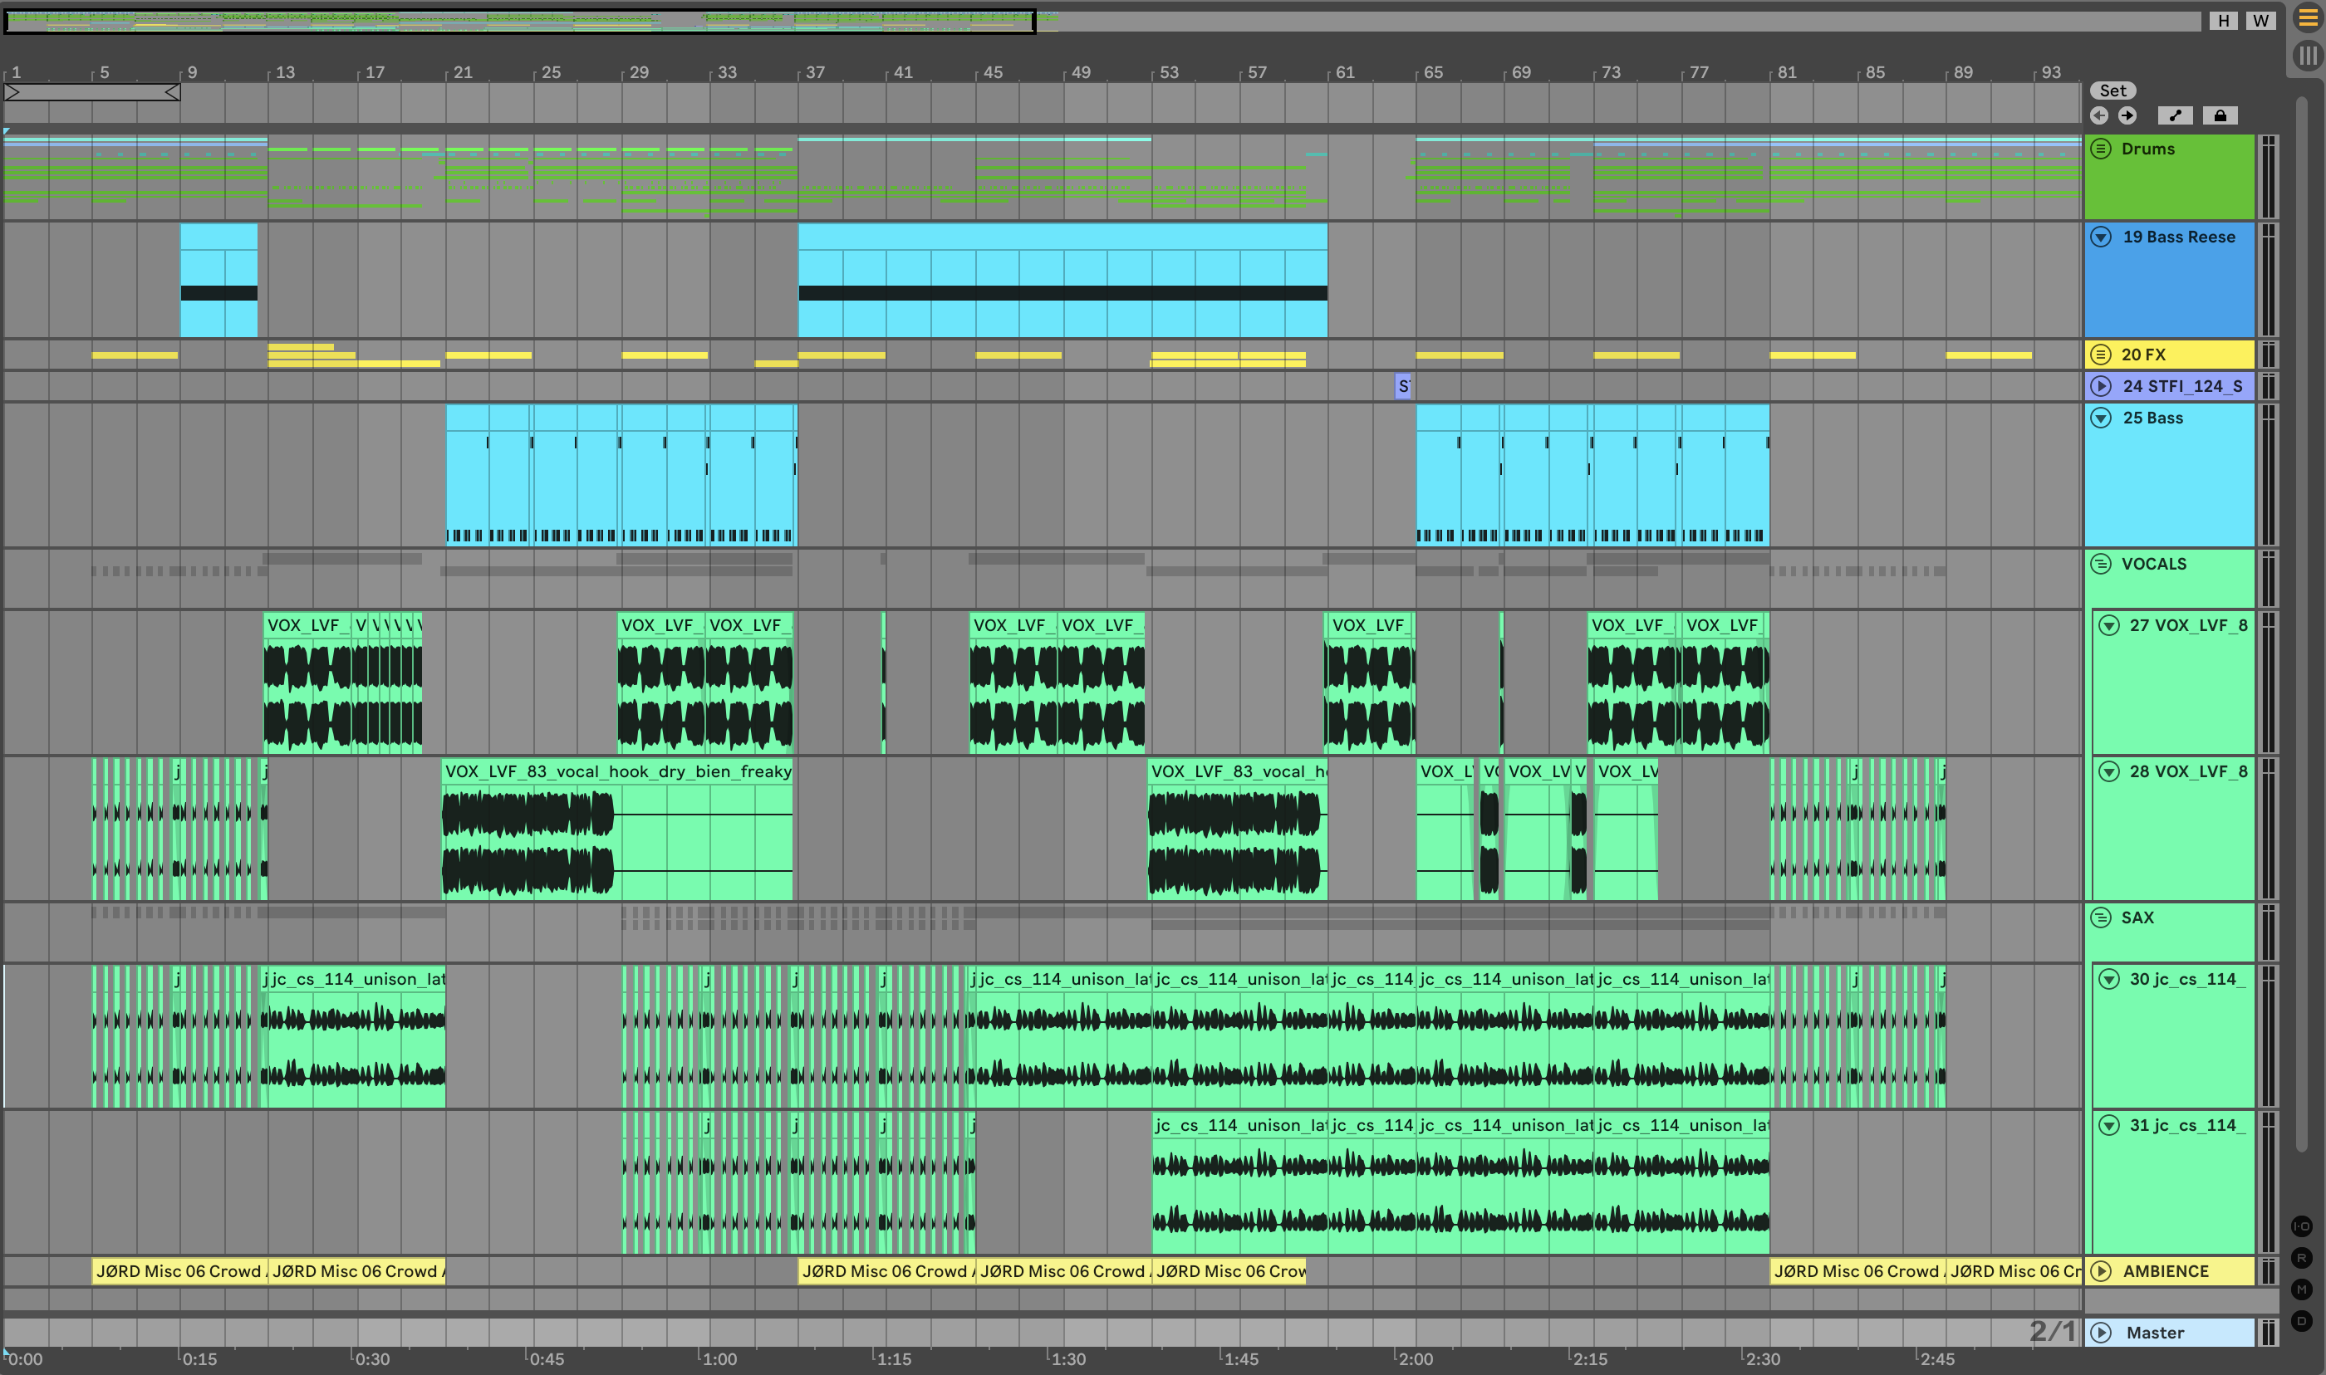Select the 25 Bass track title
The height and width of the screenshot is (1375, 2326).
(2152, 418)
